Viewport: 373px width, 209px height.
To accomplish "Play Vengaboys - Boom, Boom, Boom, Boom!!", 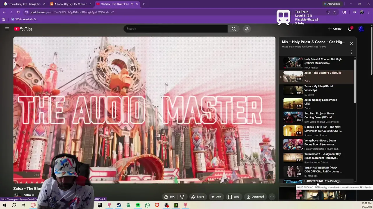I will click(316, 145).
